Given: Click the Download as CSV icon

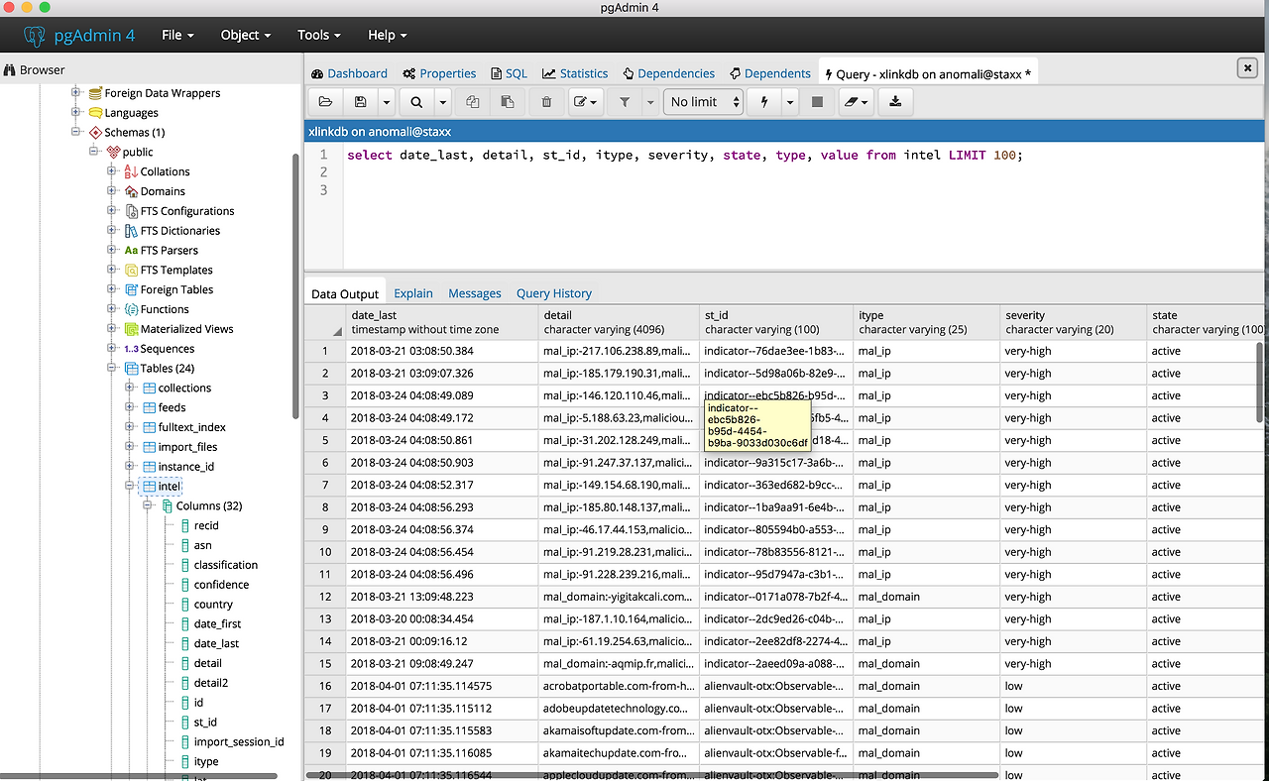Looking at the screenshot, I should 895,102.
